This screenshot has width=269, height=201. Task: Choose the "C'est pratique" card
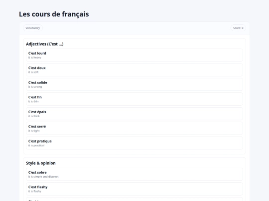134,143
